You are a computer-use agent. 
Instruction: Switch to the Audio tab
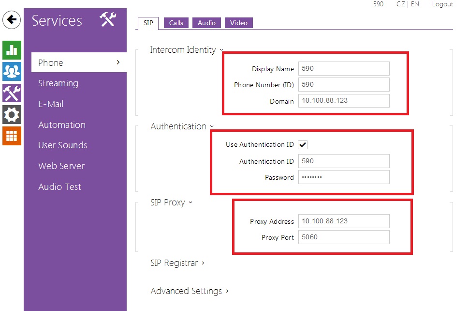click(206, 23)
